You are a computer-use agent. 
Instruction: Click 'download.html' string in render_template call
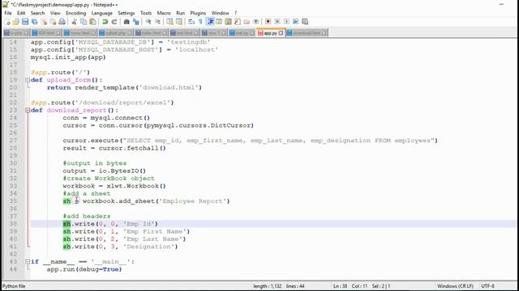pos(168,87)
